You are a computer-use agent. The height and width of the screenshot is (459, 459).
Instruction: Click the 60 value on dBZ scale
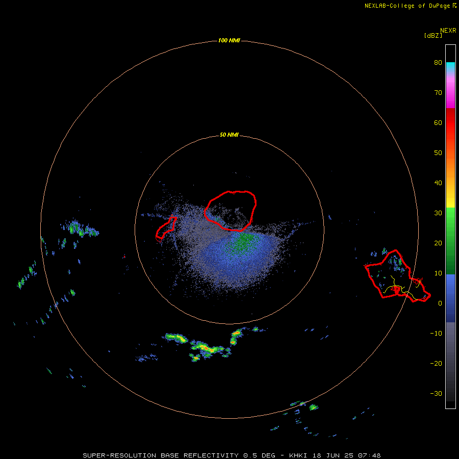point(438,122)
